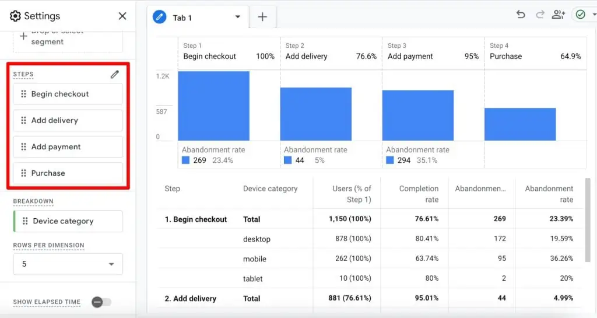Open dropdown arrow beside the green checkmark
This screenshot has width=597, height=318.
click(x=593, y=15)
